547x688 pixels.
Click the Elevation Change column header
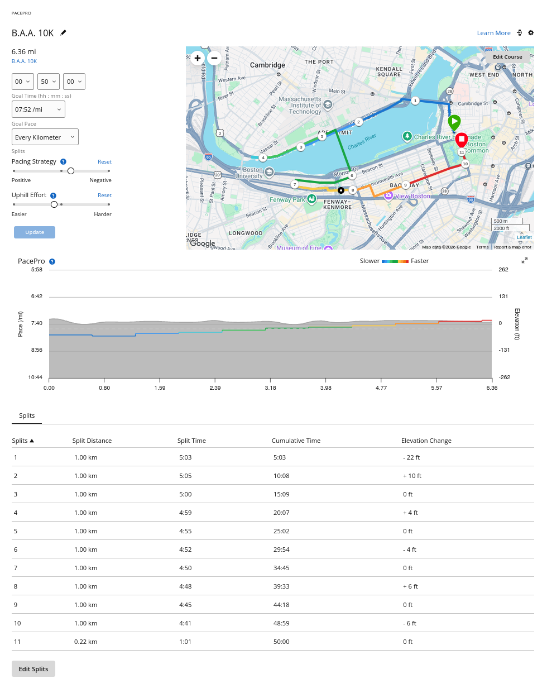point(426,441)
